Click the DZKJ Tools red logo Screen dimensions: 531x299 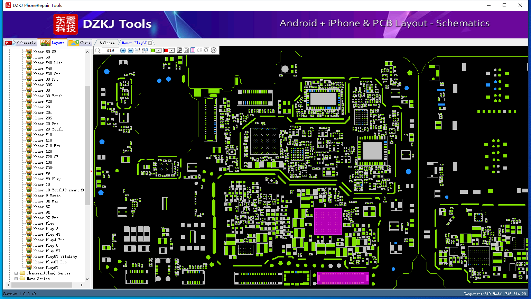click(x=66, y=24)
